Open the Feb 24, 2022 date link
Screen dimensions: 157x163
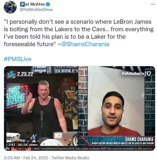(36, 158)
